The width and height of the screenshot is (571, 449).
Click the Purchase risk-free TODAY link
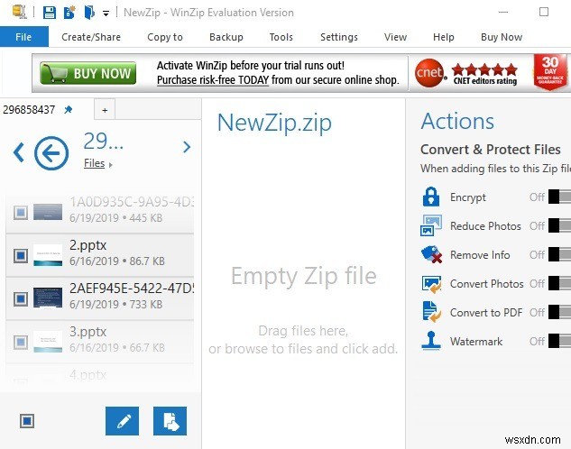tap(212, 80)
